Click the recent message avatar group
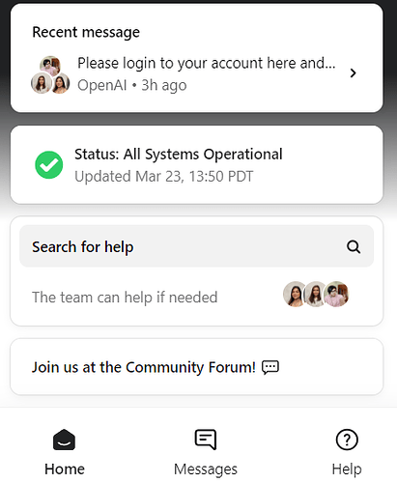Screen dimensions: 397x483 point(50,74)
